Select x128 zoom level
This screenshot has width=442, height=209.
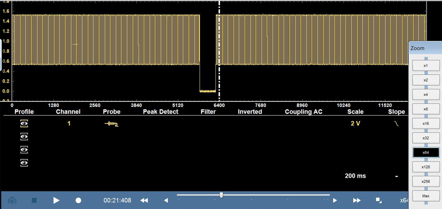[426, 167]
